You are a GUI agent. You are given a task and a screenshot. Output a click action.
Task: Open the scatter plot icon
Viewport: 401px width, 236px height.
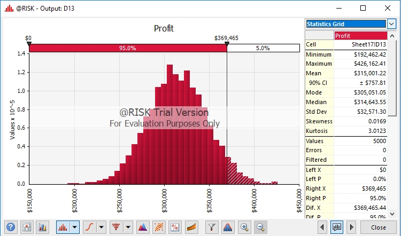coord(159,227)
